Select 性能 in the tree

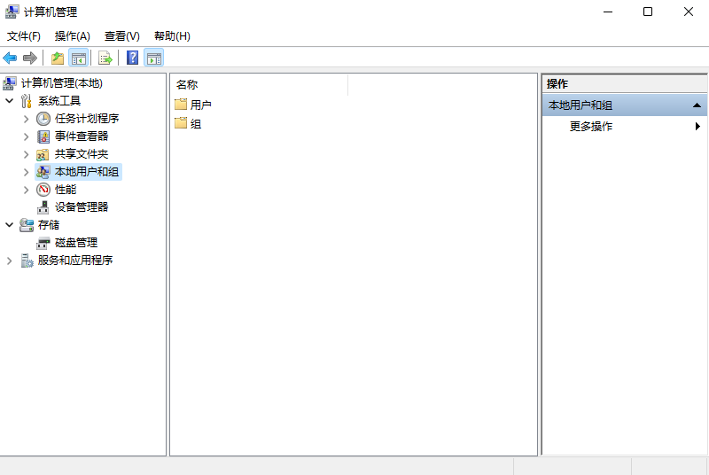click(66, 190)
